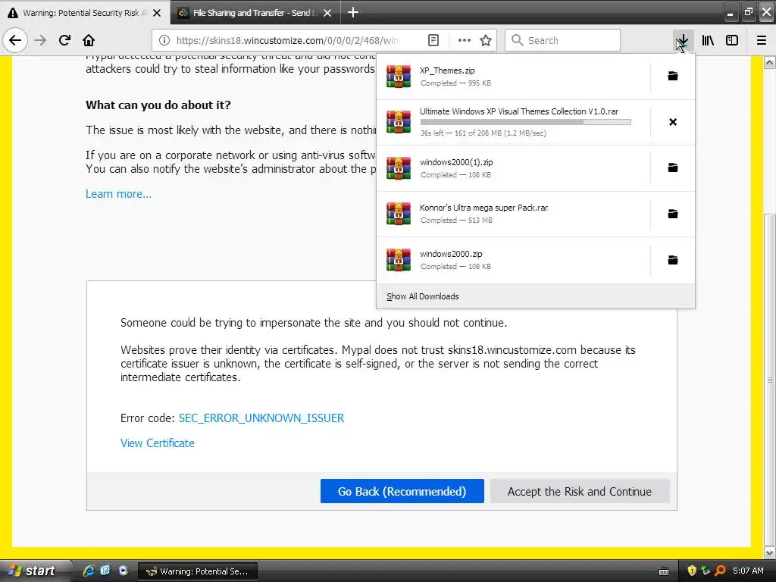Click Go Back (Recommended) button
Image resolution: width=776 pixels, height=582 pixels.
402,491
